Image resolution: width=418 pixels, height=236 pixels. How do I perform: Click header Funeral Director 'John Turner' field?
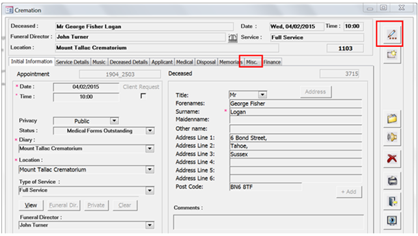coord(141,37)
